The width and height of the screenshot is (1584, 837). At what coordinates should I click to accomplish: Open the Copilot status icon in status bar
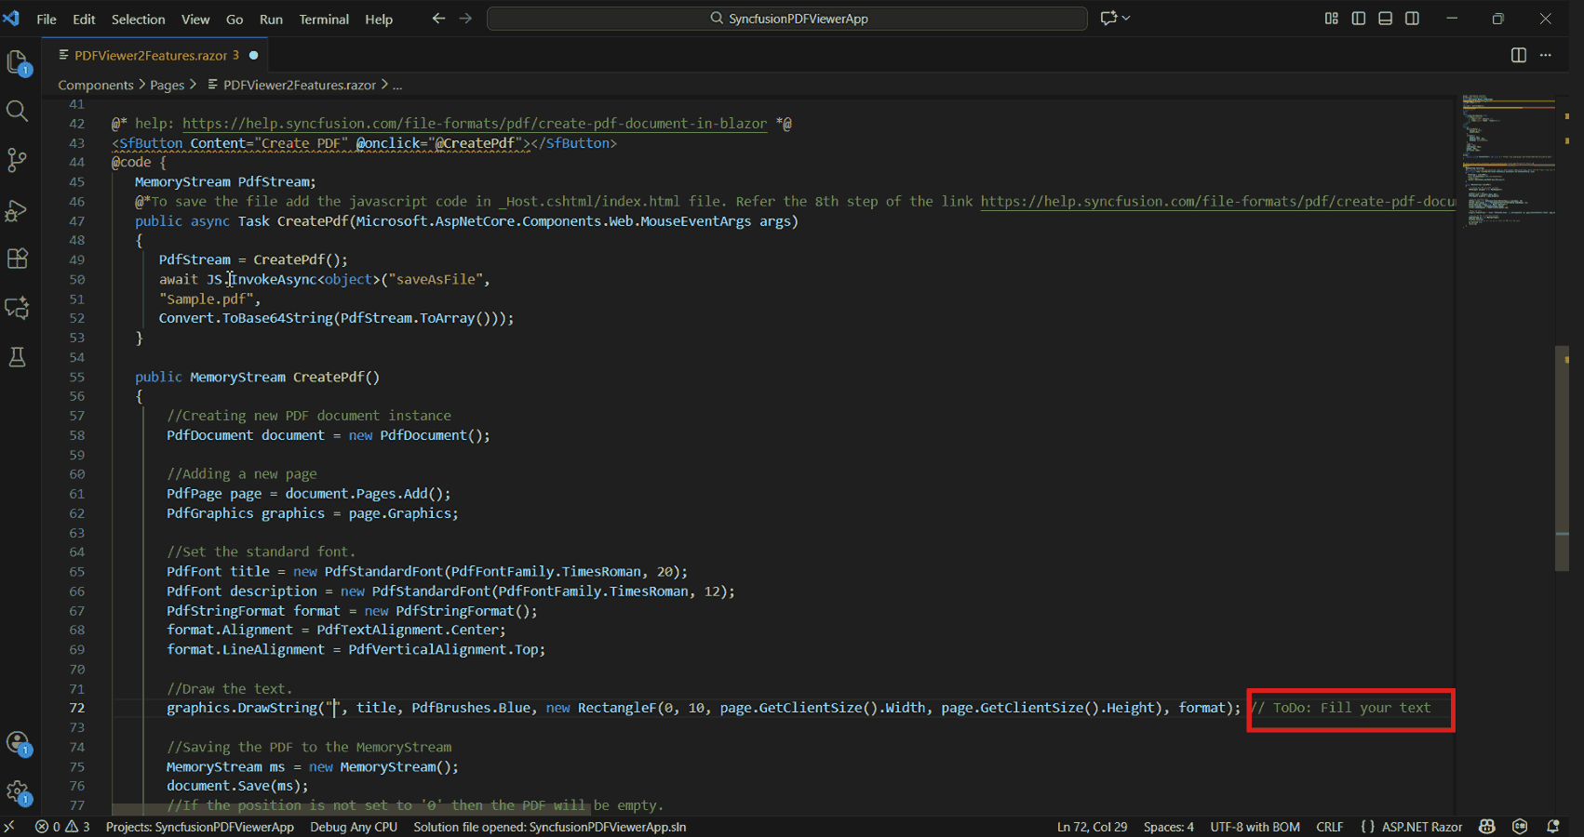1487,827
